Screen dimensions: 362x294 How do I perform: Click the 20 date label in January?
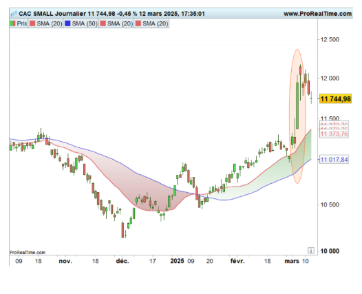pyautogui.click(x=209, y=261)
